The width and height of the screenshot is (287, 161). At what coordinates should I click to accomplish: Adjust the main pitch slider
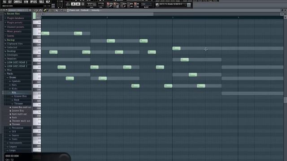click(61, 4)
